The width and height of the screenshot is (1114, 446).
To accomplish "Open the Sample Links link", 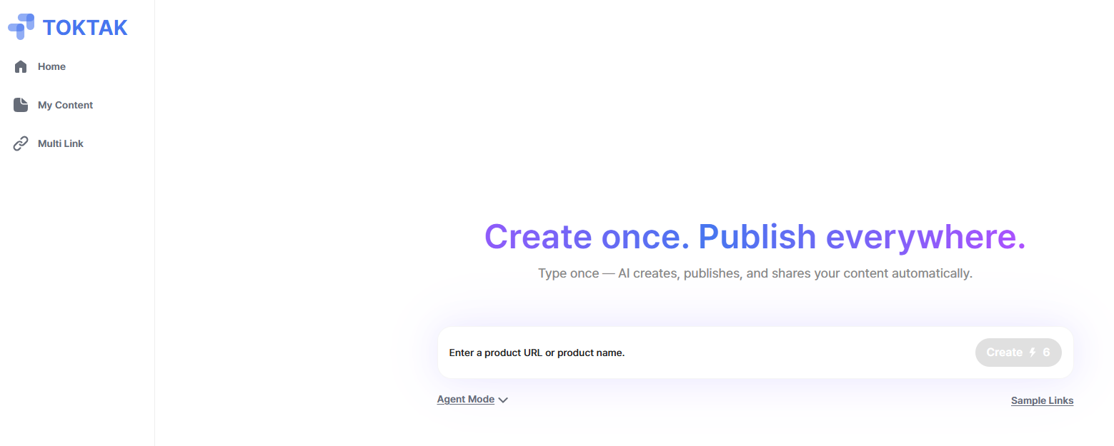I will [x=1042, y=401].
